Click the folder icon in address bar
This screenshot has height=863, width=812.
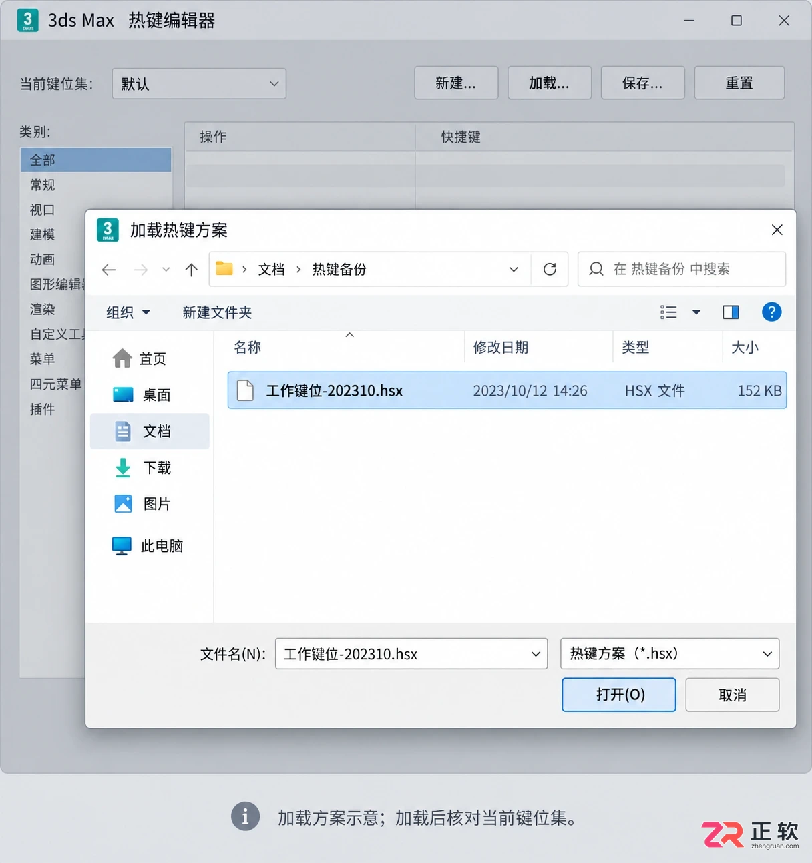(224, 268)
